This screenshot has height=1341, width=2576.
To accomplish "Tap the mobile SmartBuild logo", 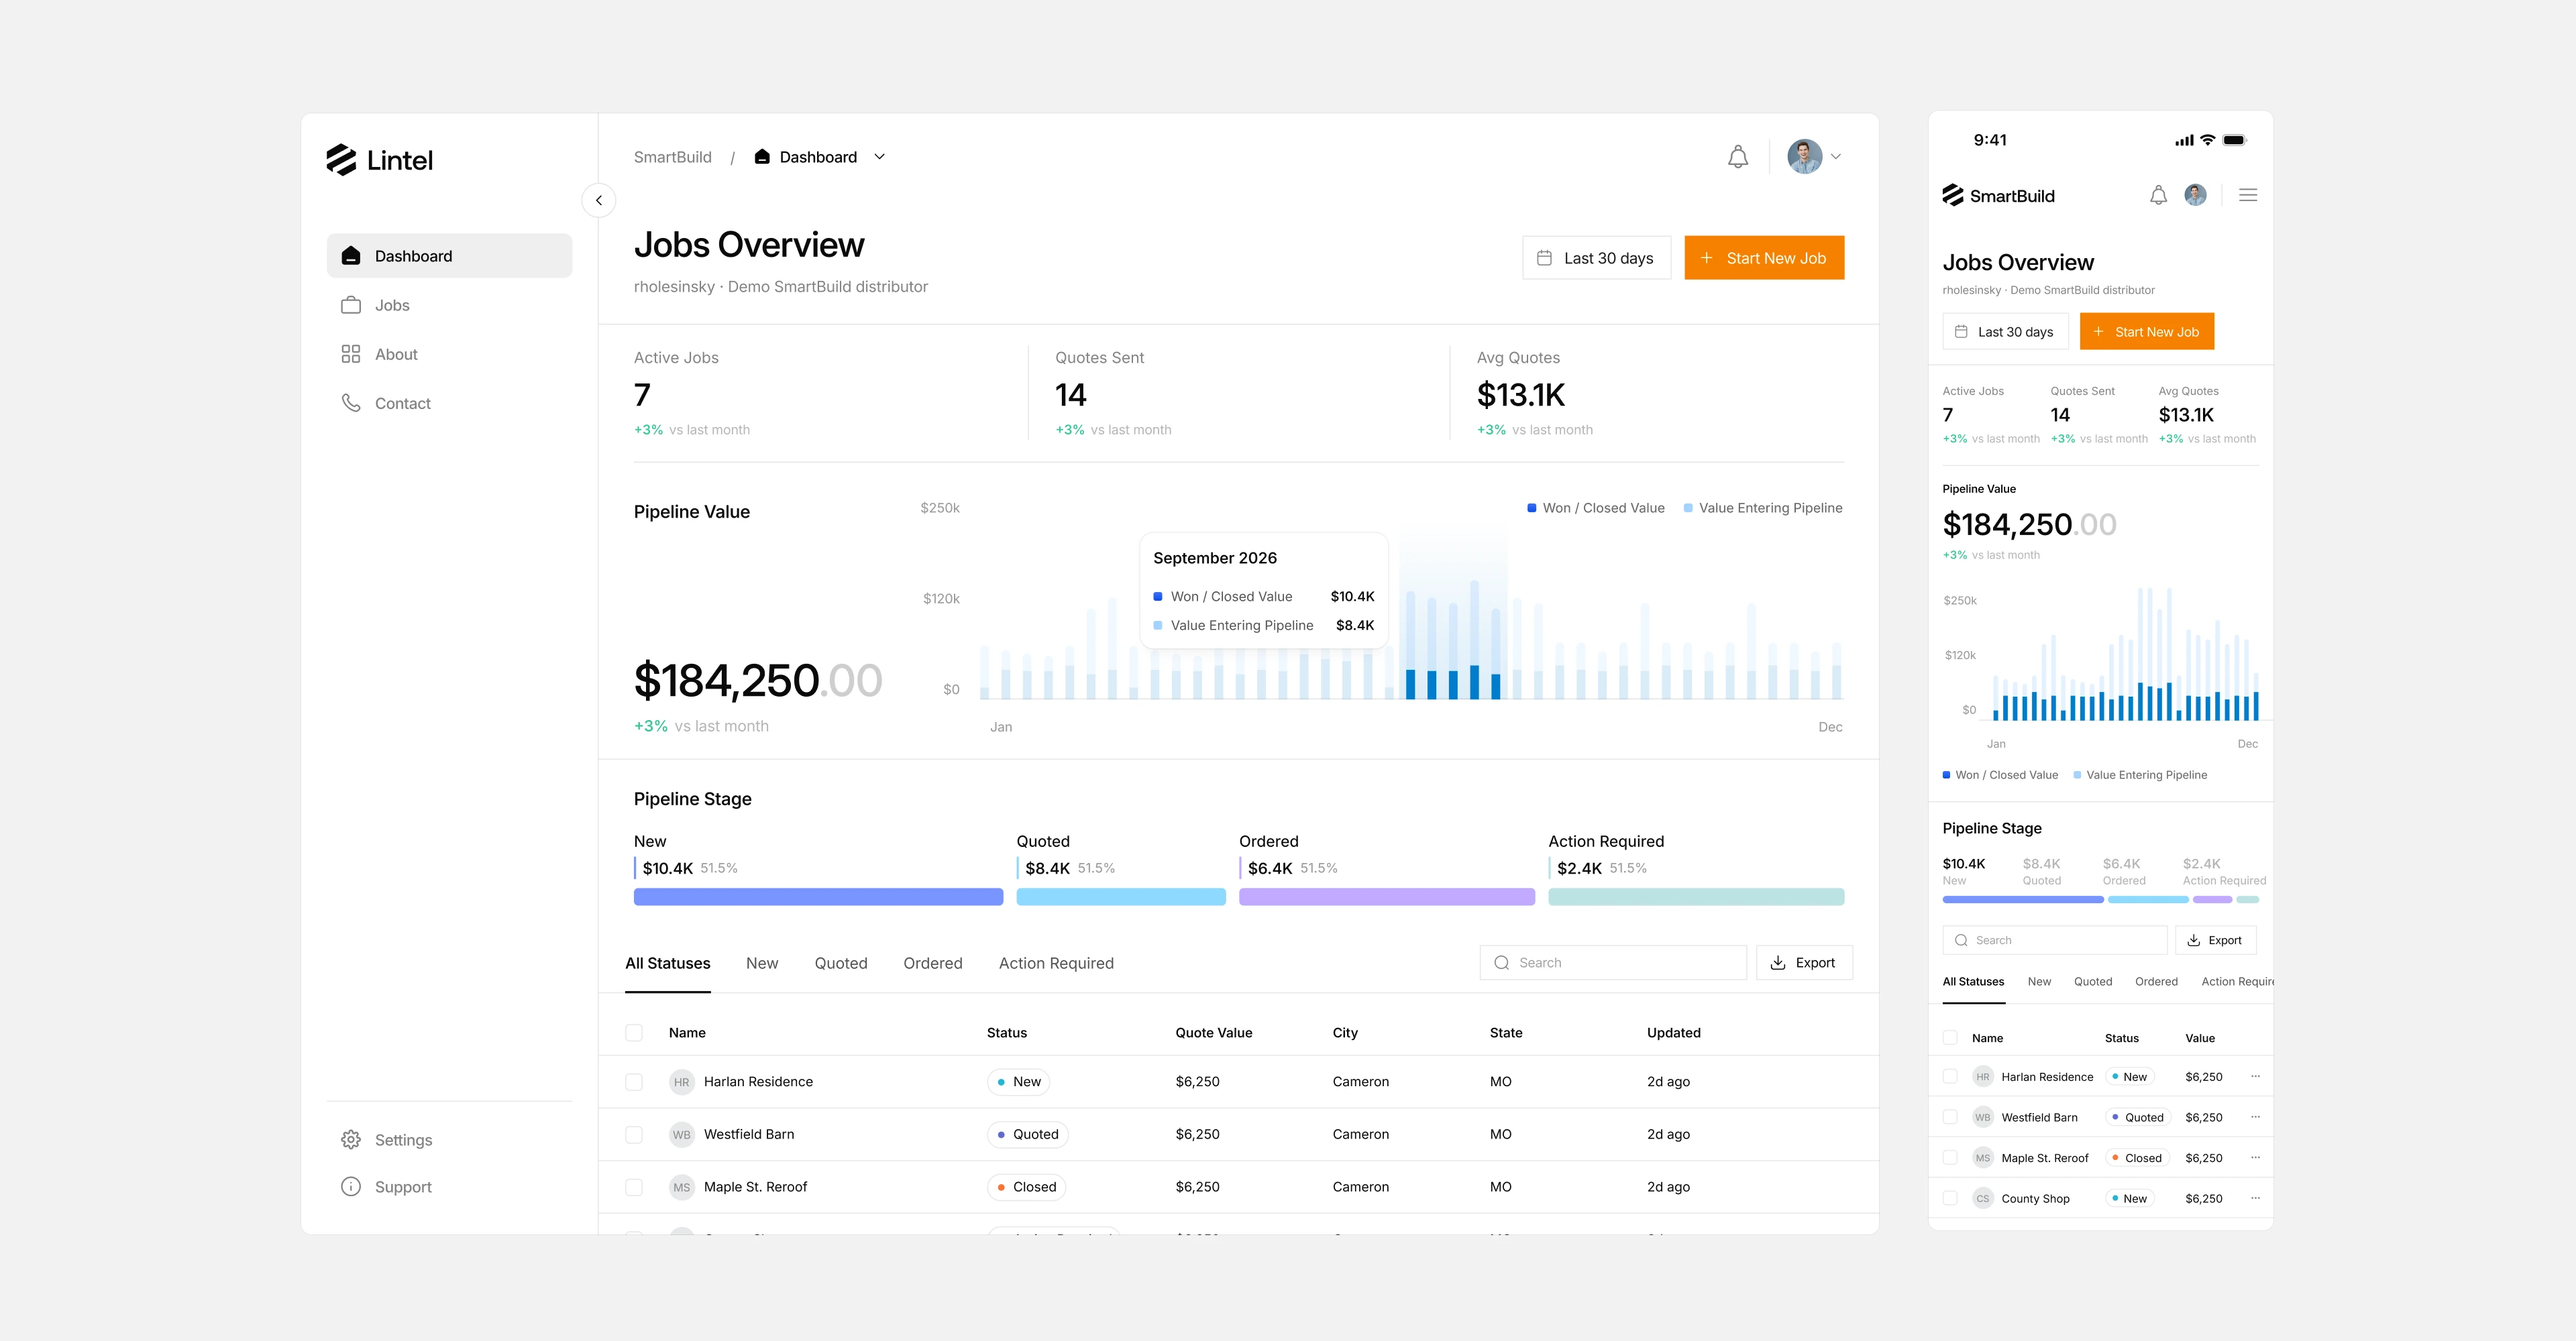I will [1998, 195].
